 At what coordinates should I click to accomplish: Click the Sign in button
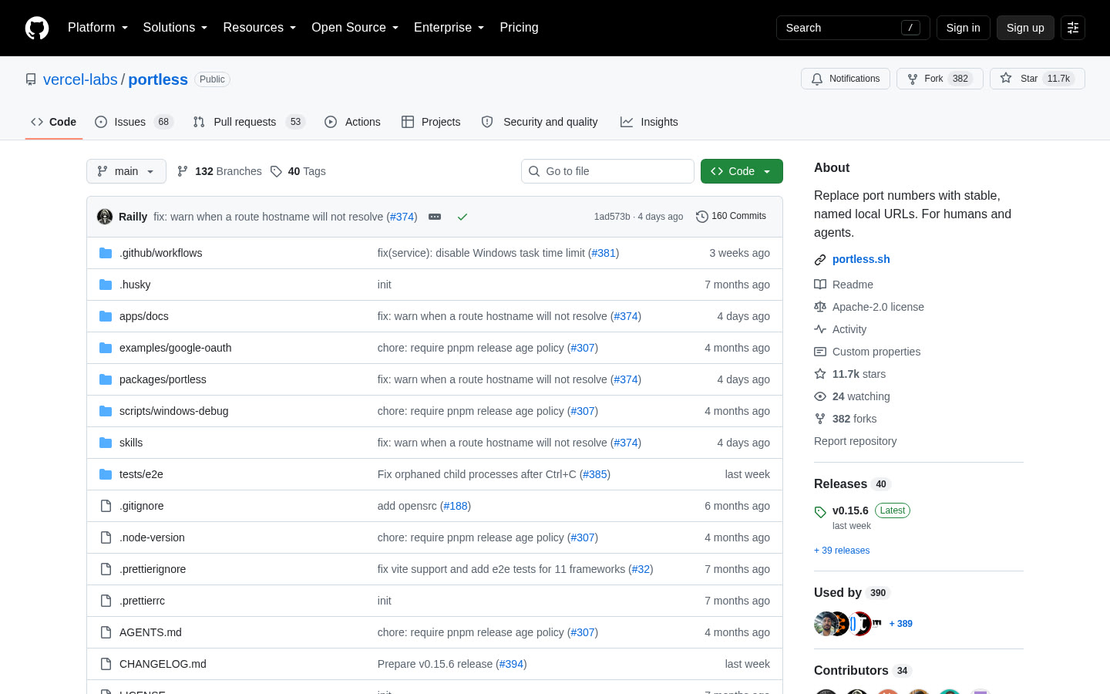(964, 28)
